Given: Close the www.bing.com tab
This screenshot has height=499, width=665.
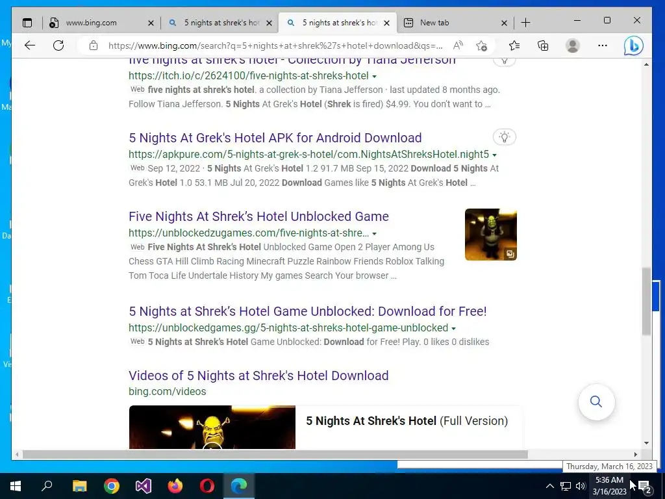Looking at the screenshot, I should [151, 23].
